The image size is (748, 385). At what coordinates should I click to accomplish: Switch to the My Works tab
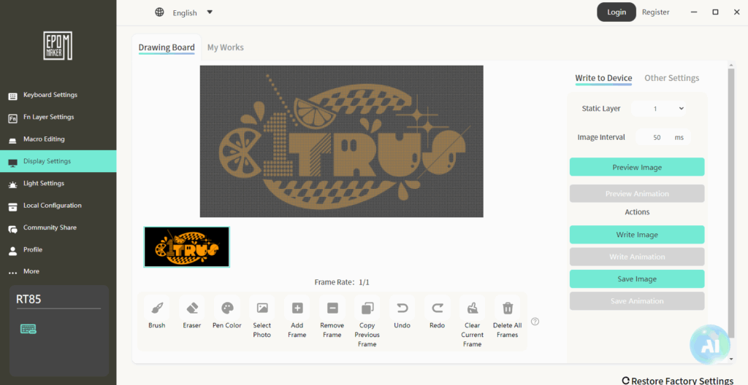point(225,47)
